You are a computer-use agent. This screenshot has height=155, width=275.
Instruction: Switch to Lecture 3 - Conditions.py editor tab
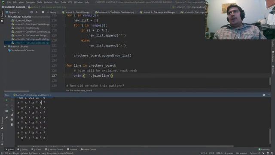coord(76,12)
